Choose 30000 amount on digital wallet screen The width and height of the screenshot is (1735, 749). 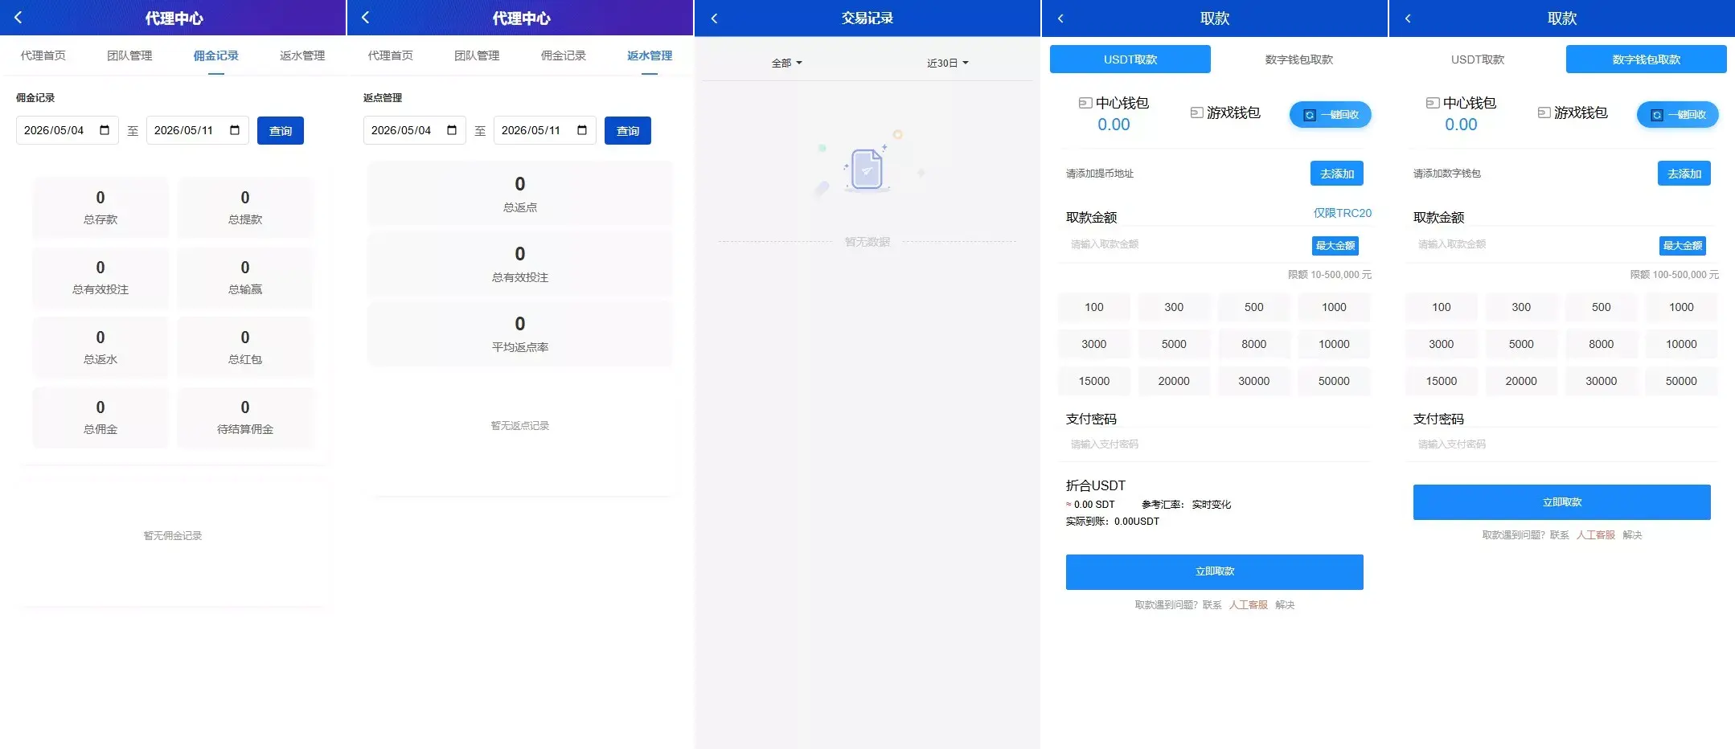(x=1602, y=381)
